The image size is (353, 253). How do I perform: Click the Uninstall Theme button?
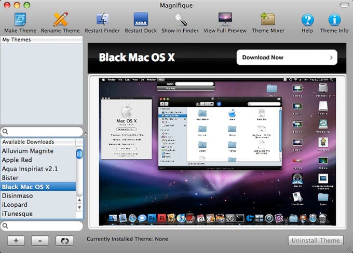pyautogui.click(x=316, y=241)
